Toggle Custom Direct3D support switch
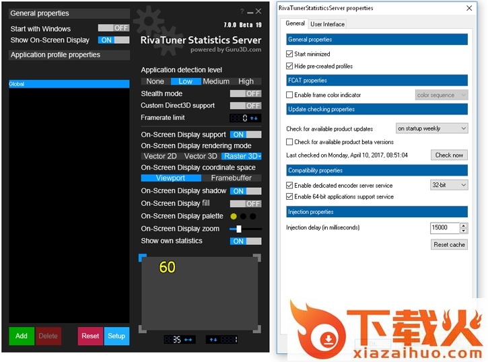The height and width of the screenshot is (362, 488). (x=246, y=106)
